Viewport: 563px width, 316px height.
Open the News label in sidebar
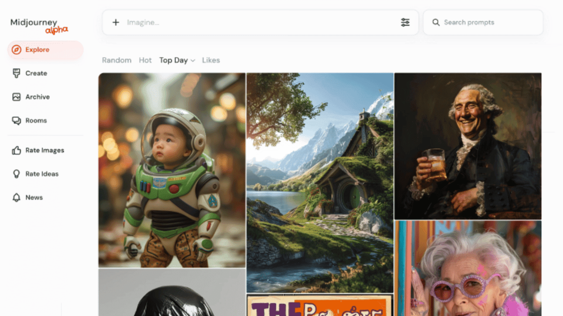pyautogui.click(x=34, y=197)
